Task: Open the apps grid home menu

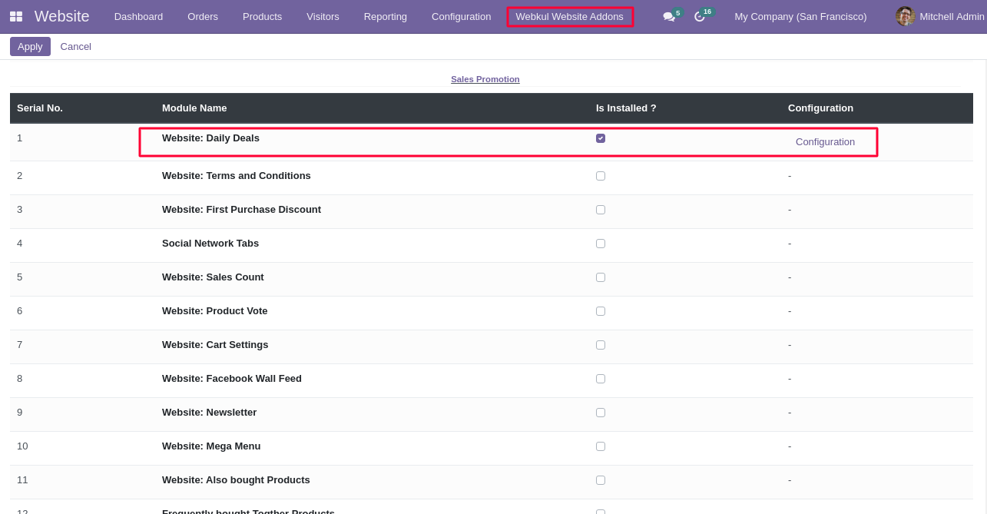Action: pyautogui.click(x=16, y=16)
